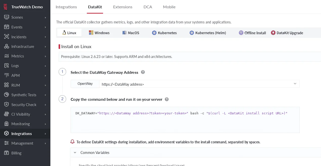Click the Events calendar icon
Screen dimensions: 321x166
(7, 27)
